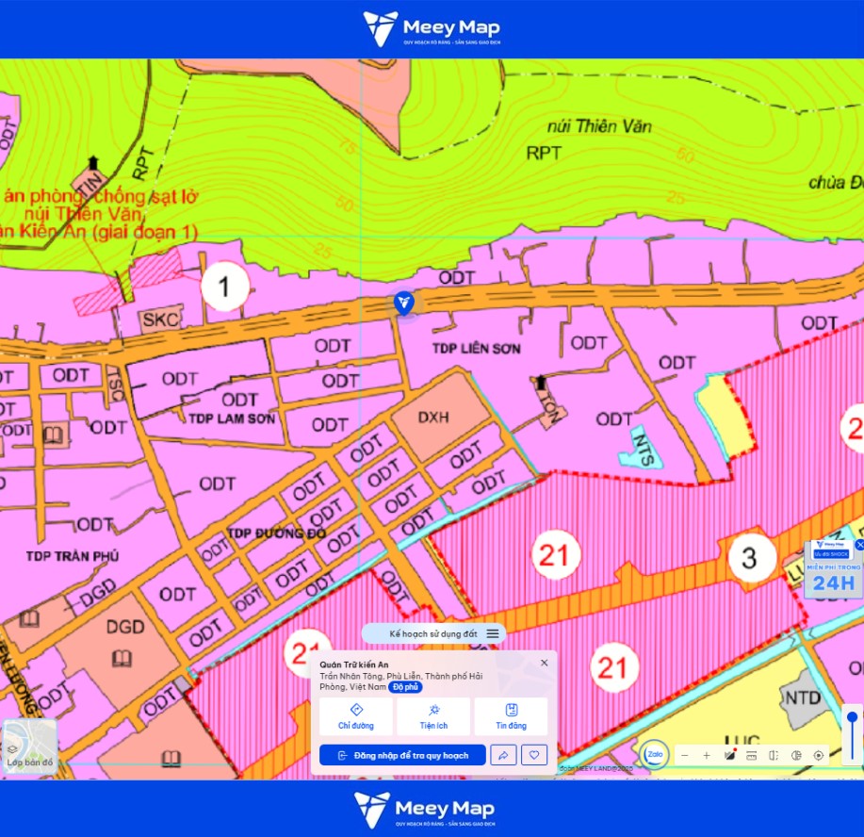Adjust the vertical opacity slider handle
This screenshot has height=837, width=864.
pyautogui.click(x=853, y=717)
